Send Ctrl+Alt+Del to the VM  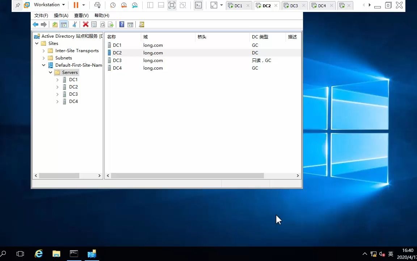pos(97,5)
